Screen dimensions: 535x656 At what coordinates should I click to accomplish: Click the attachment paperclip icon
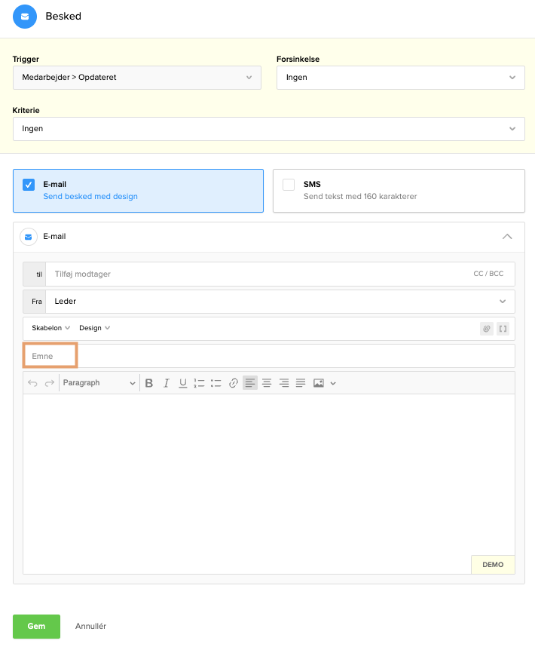tap(487, 329)
